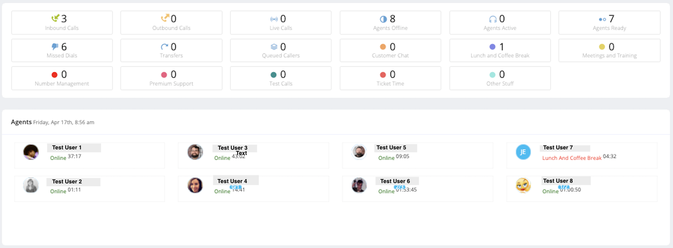Click the Inbound Calls arrow icon
This screenshot has height=248, width=673.
pyautogui.click(x=55, y=18)
